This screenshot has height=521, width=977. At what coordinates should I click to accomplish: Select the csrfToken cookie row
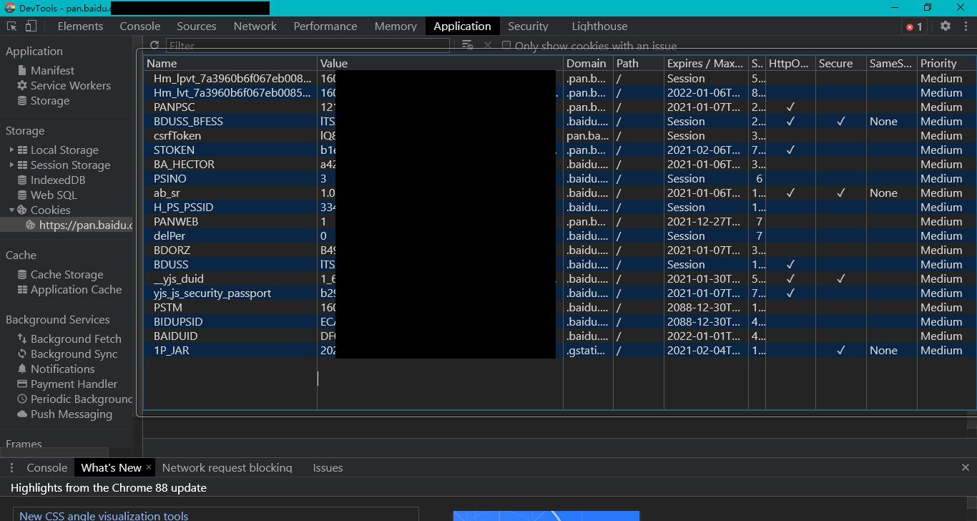(559, 135)
